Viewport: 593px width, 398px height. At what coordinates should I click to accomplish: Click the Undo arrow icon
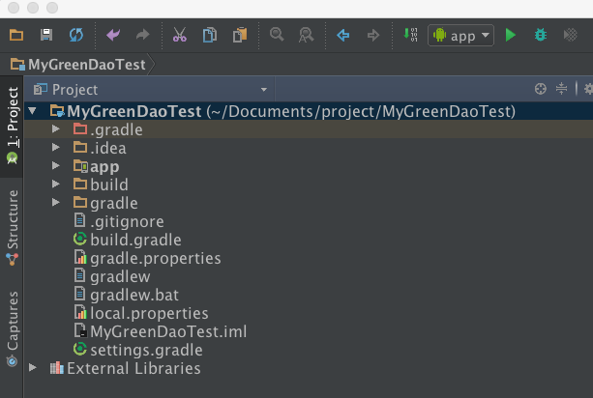[113, 36]
